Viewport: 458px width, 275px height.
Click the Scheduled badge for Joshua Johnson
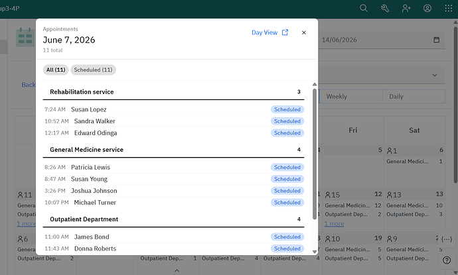287,190
